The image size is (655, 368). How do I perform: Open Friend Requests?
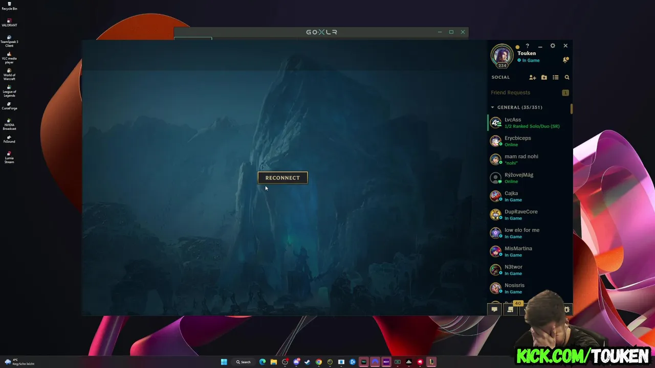click(x=530, y=93)
